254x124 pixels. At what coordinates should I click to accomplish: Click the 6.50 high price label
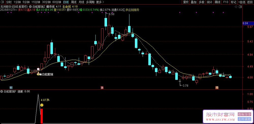click(x=112, y=14)
